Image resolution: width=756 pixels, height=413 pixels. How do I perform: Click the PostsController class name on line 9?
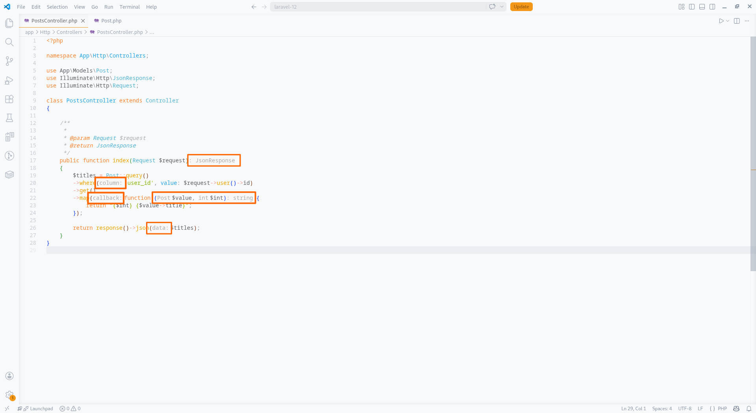click(x=91, y=100)
